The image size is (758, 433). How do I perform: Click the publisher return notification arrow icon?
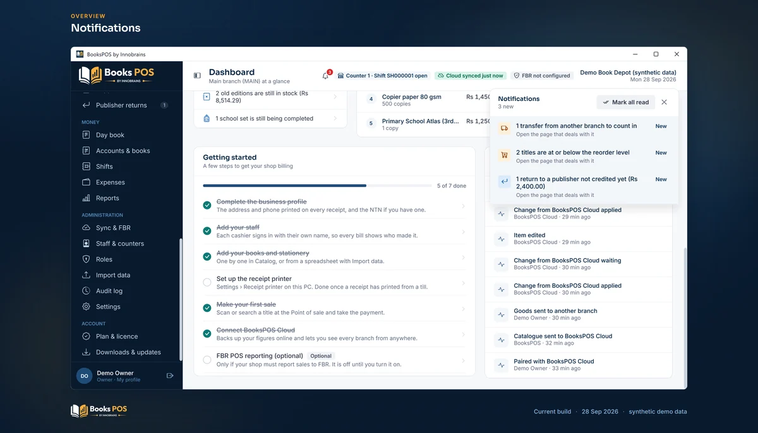tap(504, 182)
